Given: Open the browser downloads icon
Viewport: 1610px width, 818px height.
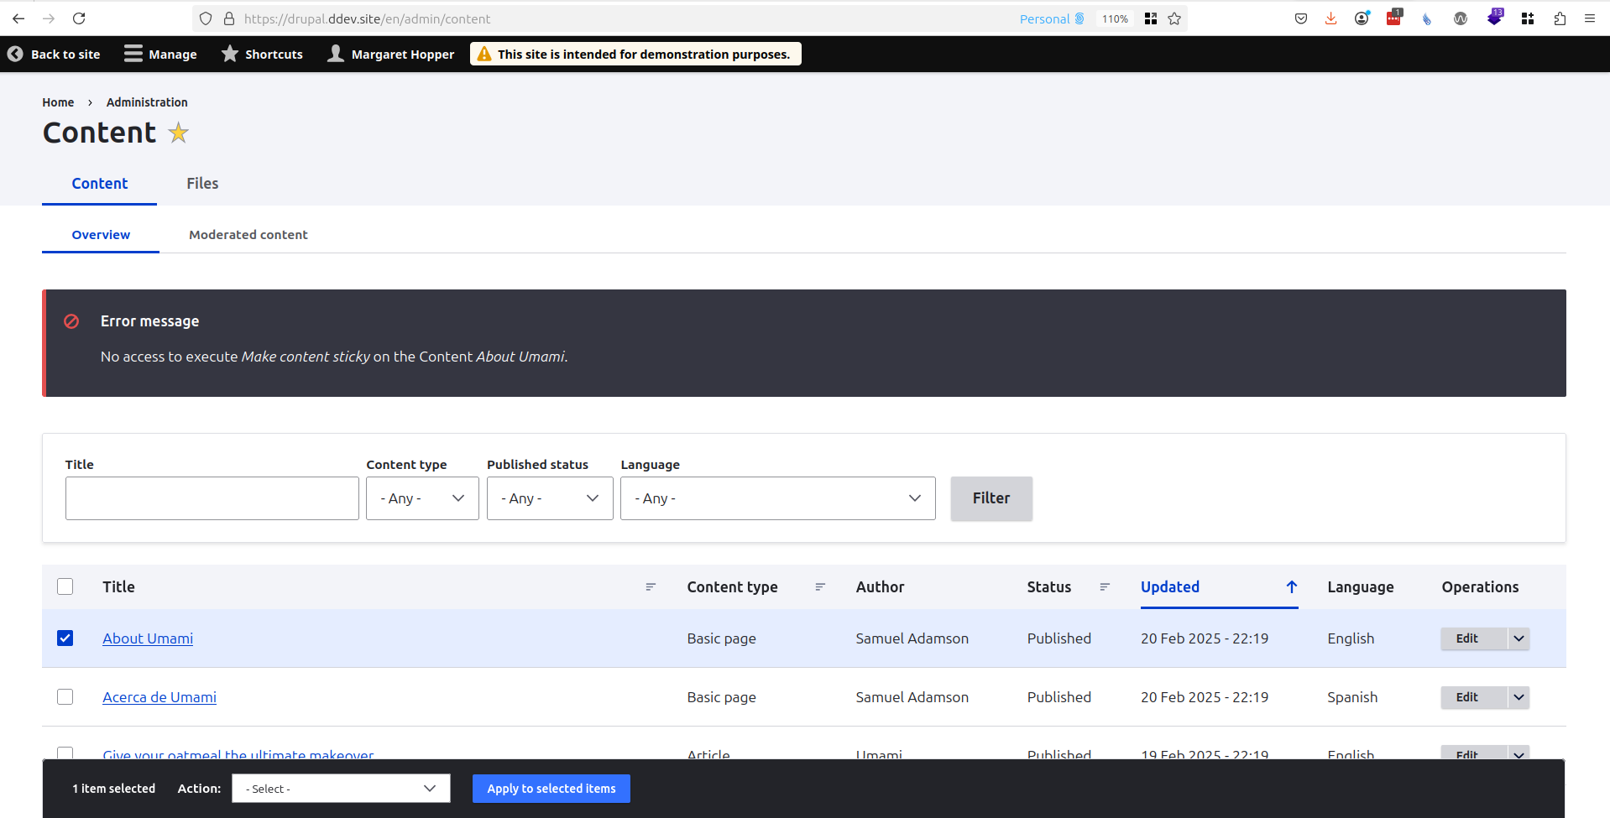Looking at the screenshot, I should (x=1330, y=18).
